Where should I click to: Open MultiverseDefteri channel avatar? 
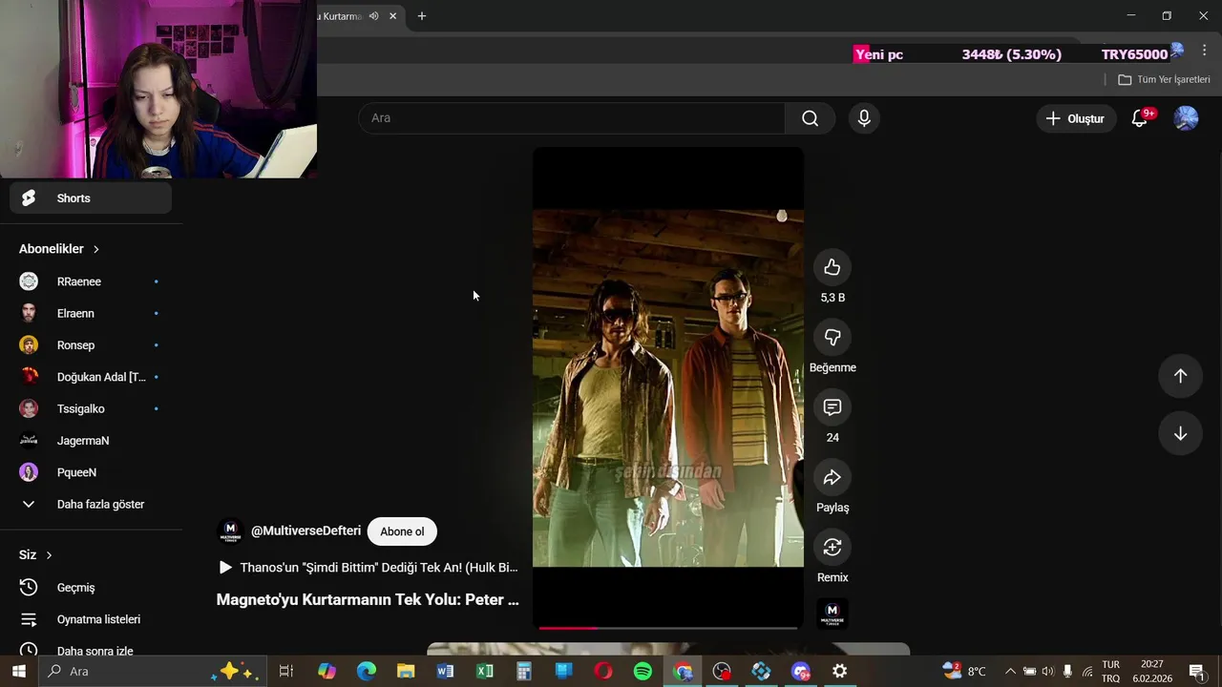pos(230,531)
